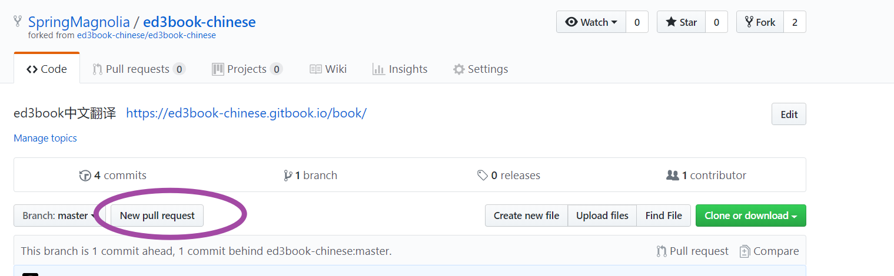Viewport: 894px width, 276px height.
Task: Switch to the Pull requests tab
Action: tap(138, 69)
